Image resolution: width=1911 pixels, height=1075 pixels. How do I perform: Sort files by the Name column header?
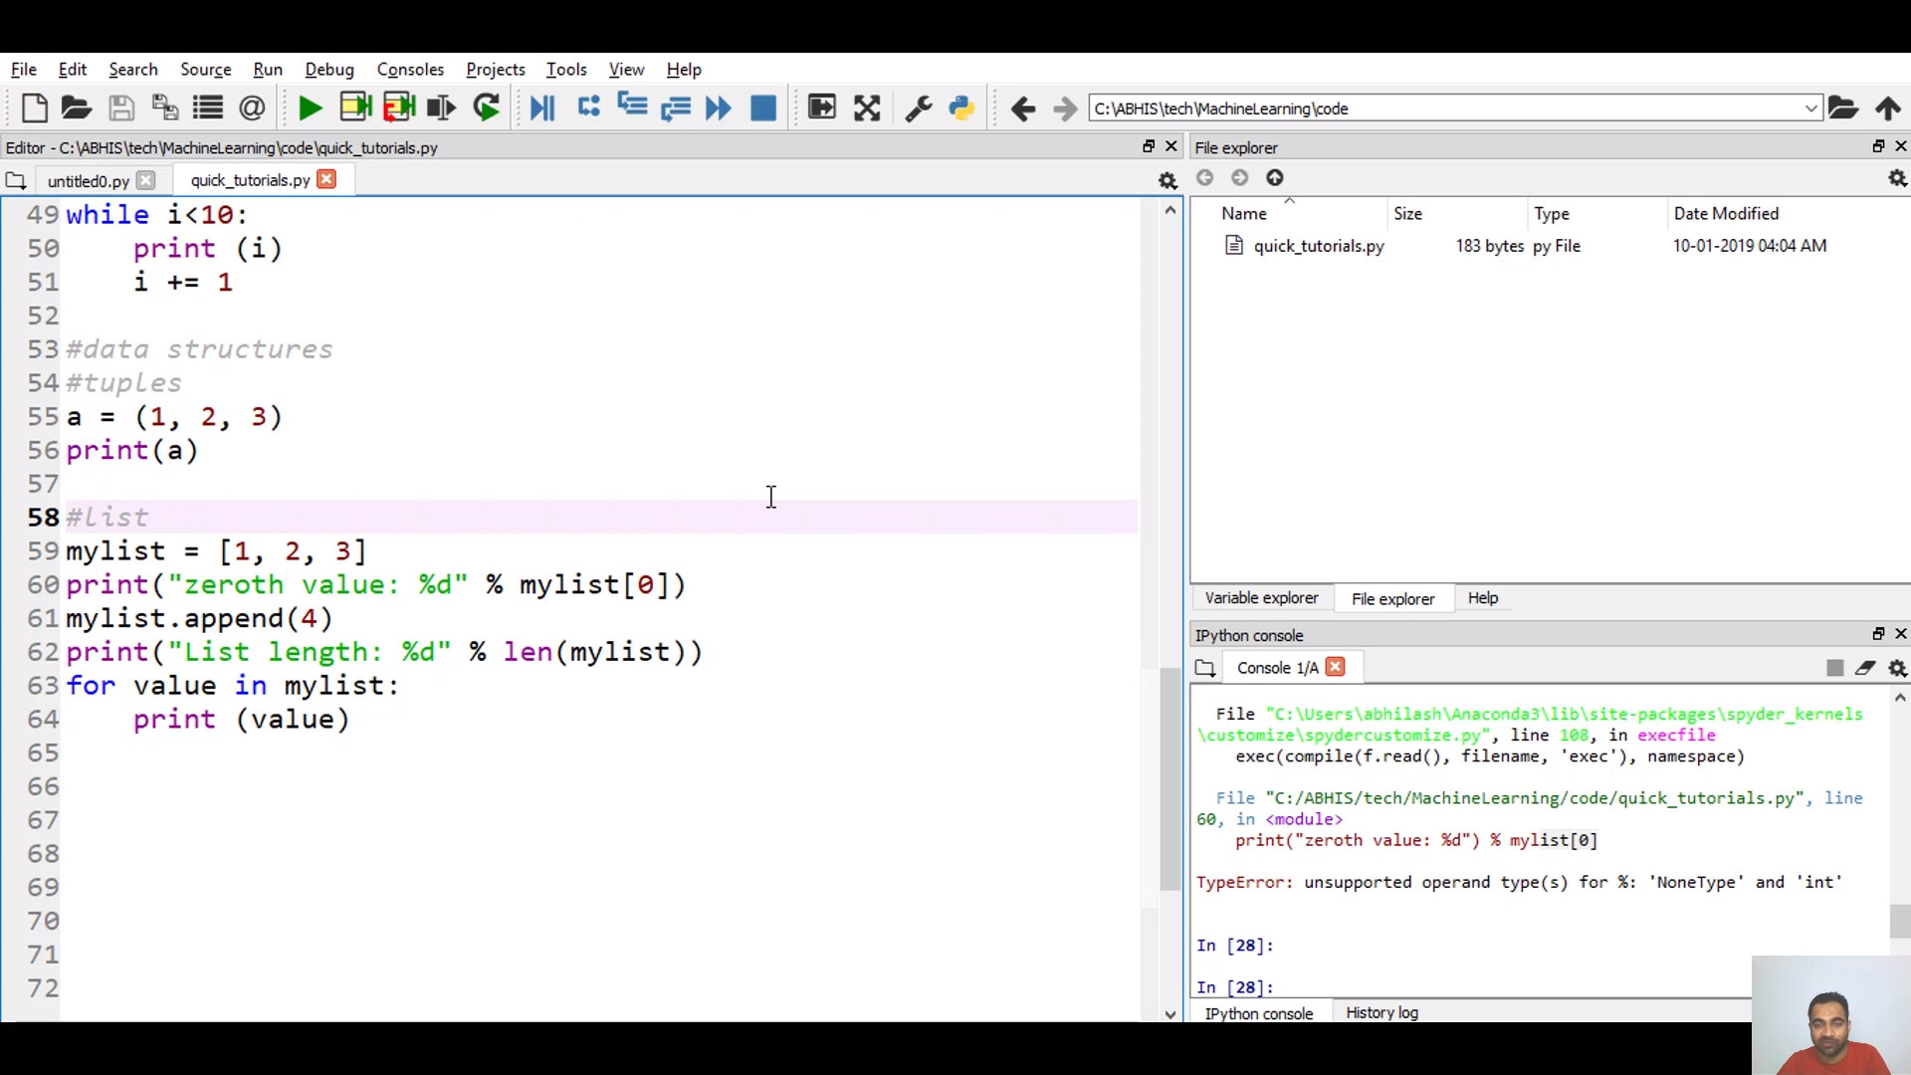tap(1242, 212)
